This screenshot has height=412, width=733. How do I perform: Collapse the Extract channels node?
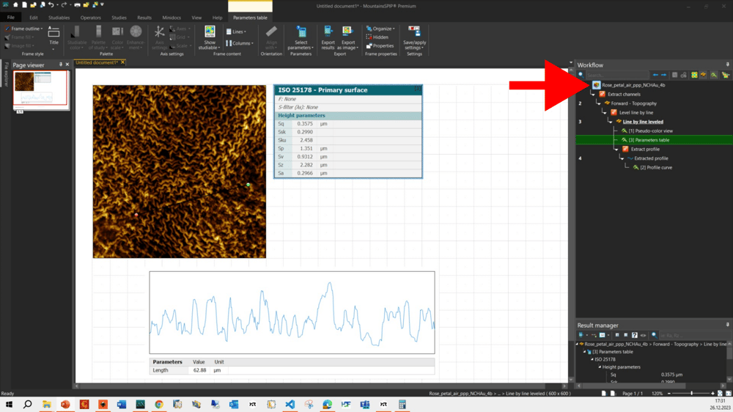pyautogui.click(x=593, y=94)
